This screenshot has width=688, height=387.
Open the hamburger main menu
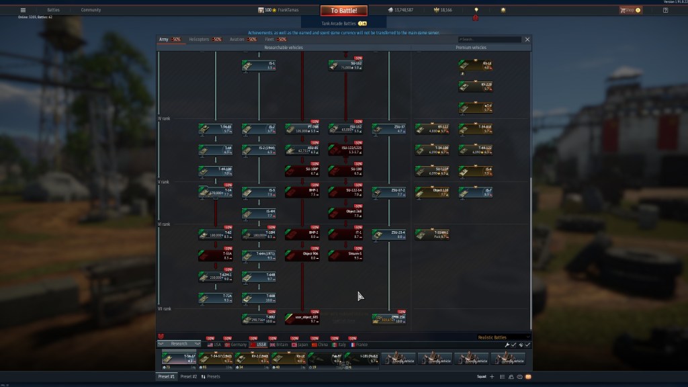23,10
